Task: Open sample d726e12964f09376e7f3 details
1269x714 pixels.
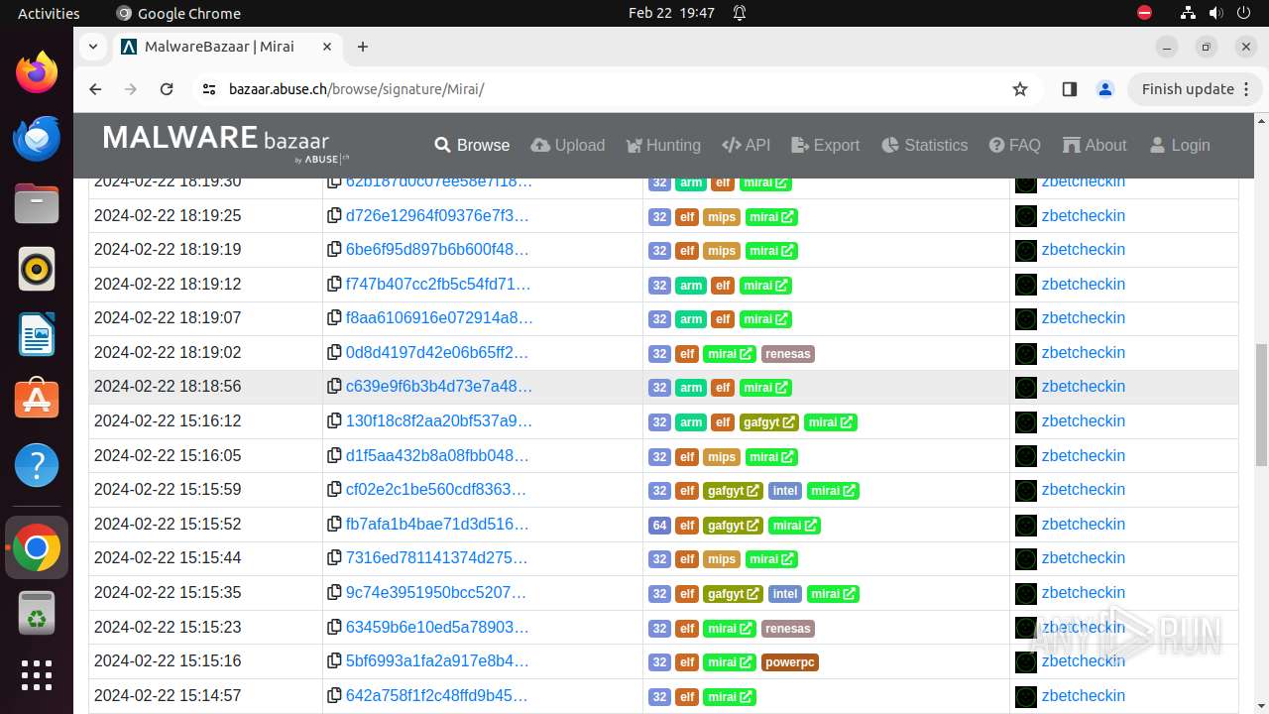Action: click(x=437, y=216)
